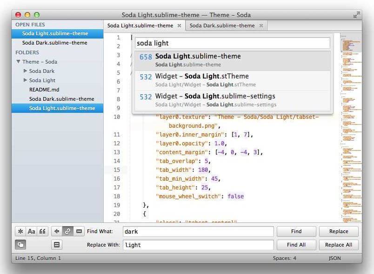Close the Soda Dark.sublime-theme tab
Screen dimensions: 374x274
[x=261, y=26]
